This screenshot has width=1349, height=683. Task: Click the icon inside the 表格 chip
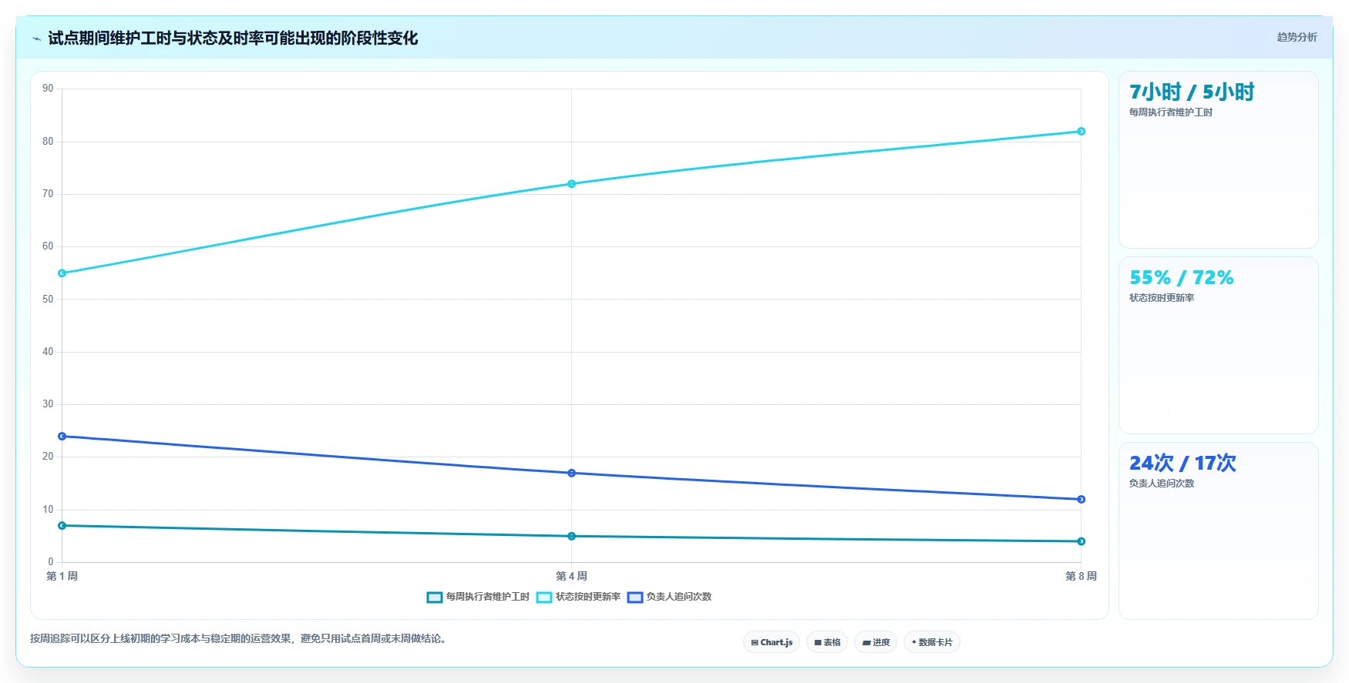click(x=818, y=642)
